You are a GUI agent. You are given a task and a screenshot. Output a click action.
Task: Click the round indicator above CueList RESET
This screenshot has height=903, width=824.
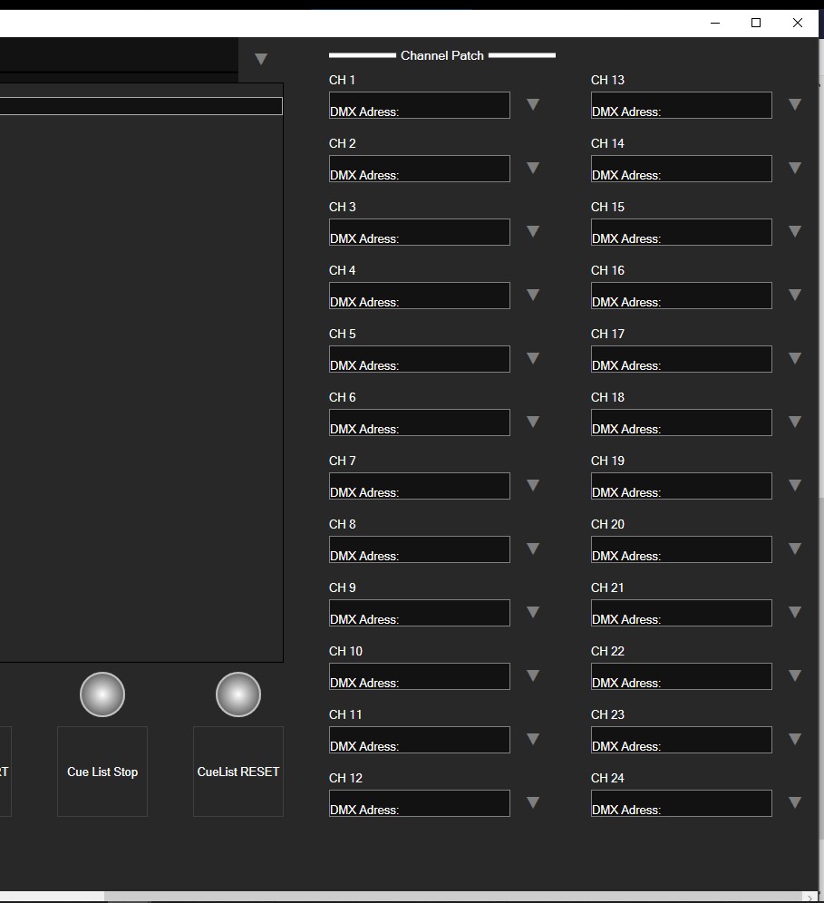point(238,694)
